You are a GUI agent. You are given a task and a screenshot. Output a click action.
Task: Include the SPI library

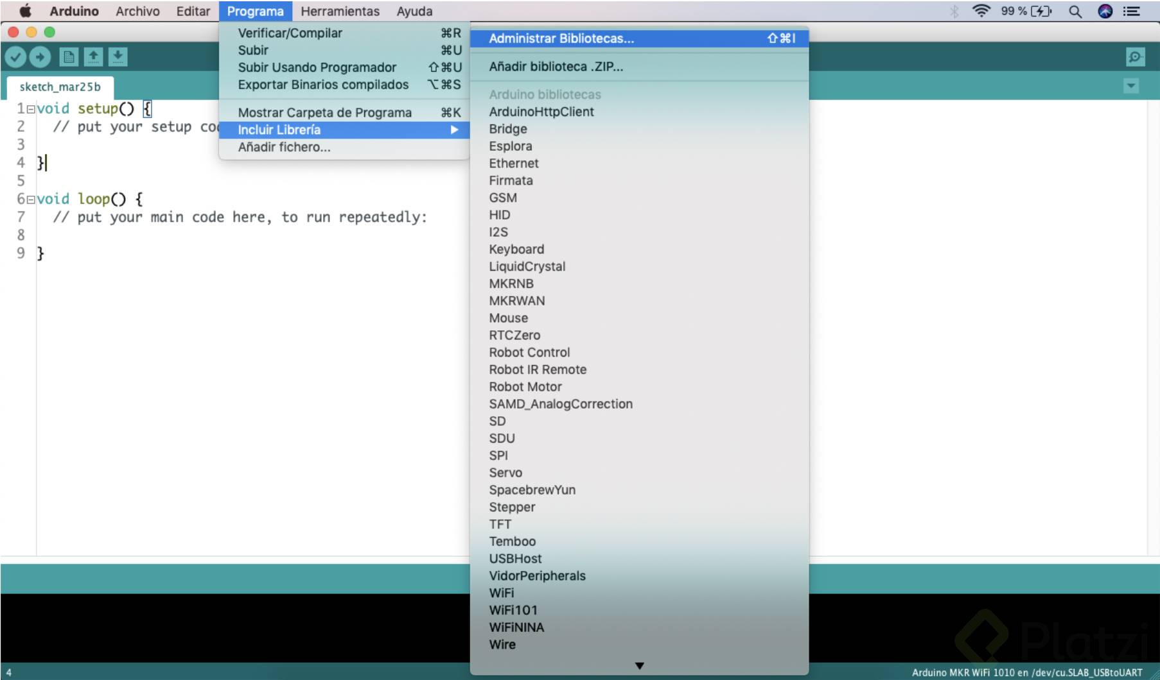[639, 455]
